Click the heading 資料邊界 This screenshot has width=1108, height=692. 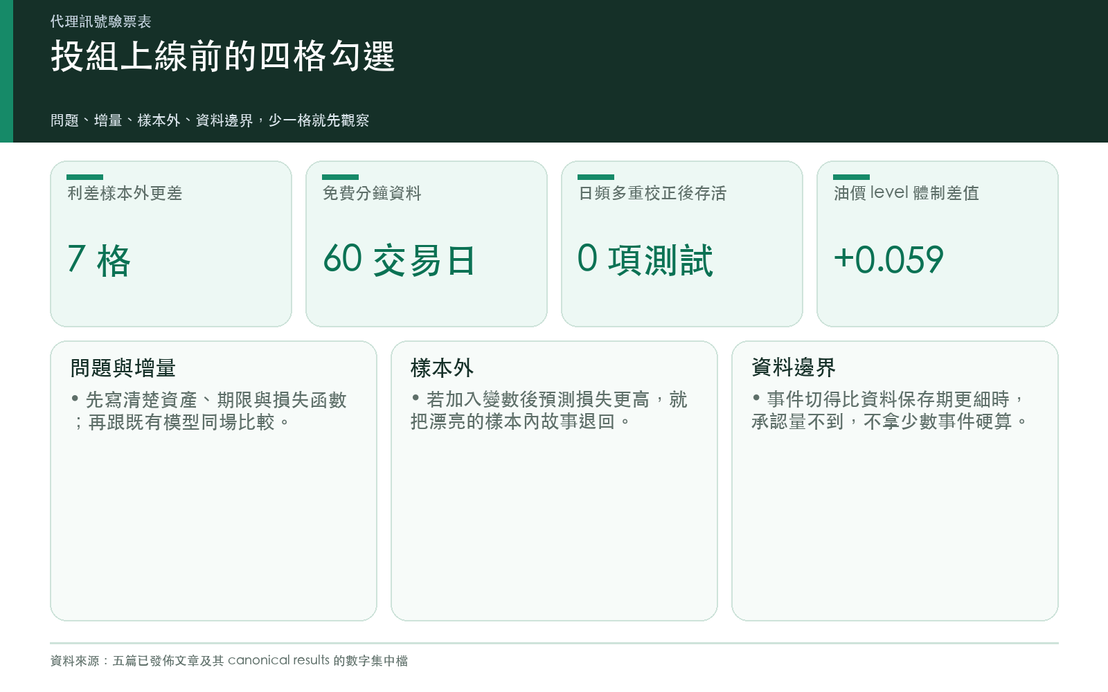[x=794, y=367]
